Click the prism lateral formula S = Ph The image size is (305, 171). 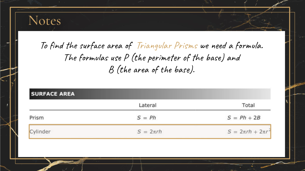pyautogui.click(x=148, y=118)
